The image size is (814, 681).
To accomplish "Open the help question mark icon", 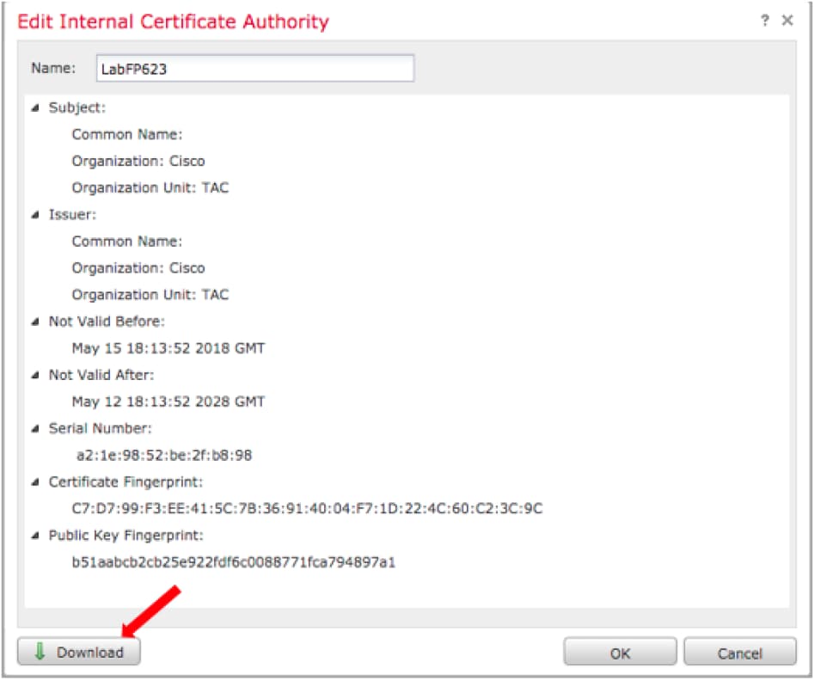I will point(765,21).
